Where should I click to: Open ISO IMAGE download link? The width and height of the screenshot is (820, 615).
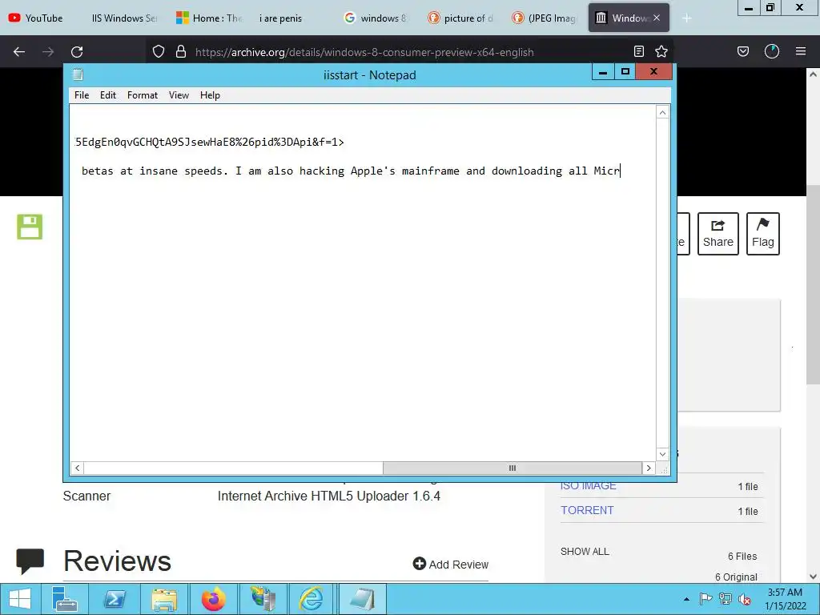589,486
